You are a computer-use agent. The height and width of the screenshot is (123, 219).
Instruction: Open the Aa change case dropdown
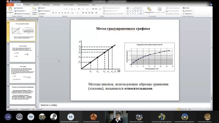pyautogui.click(x=73, y=13)
